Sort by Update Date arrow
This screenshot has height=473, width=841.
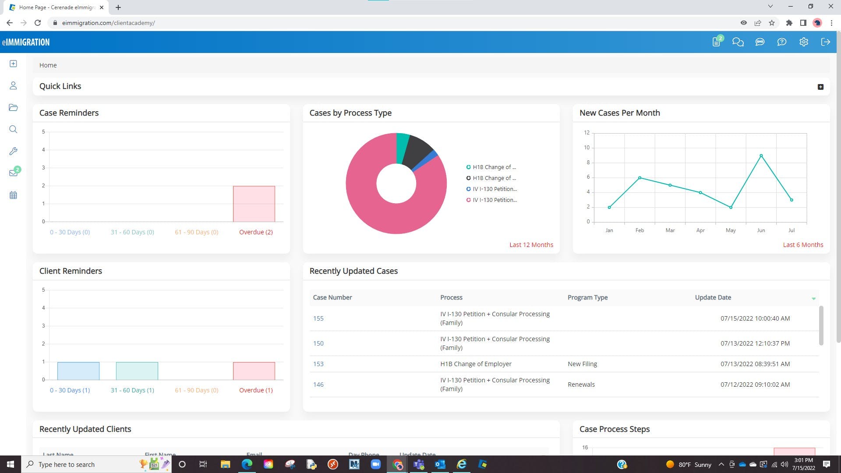(813, 298)
